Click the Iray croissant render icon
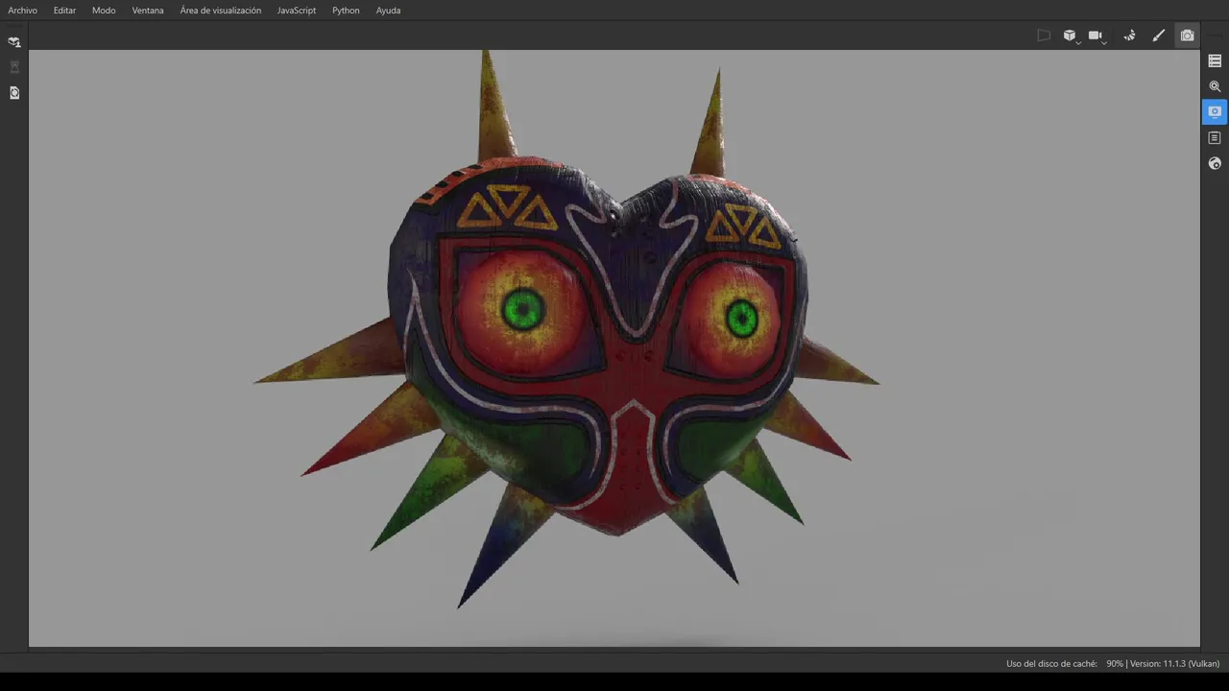 [1130, 36]
